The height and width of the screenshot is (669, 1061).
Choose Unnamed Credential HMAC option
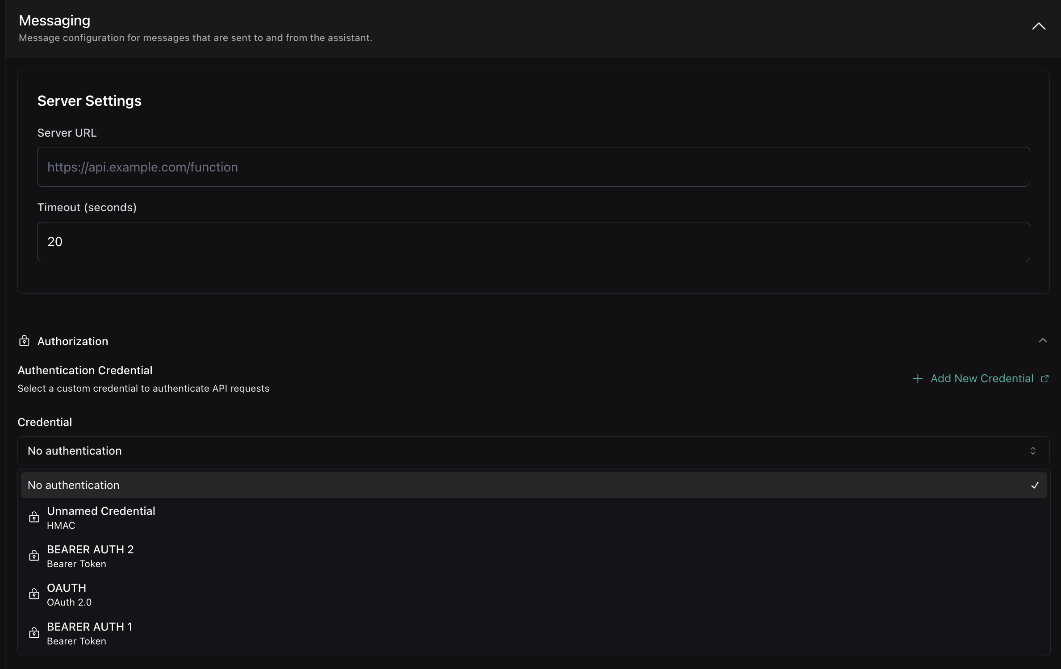tap(101, 518)
